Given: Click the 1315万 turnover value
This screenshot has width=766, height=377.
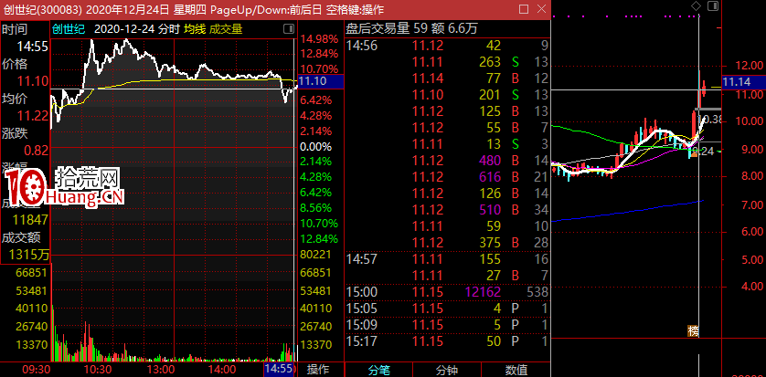Looking at the screenshot, I should point(29,255).
